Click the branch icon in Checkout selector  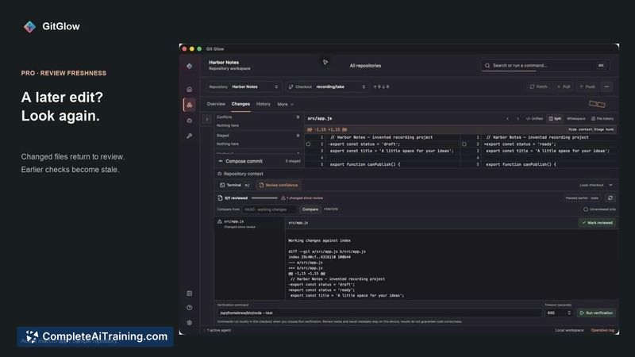point(291,86)
